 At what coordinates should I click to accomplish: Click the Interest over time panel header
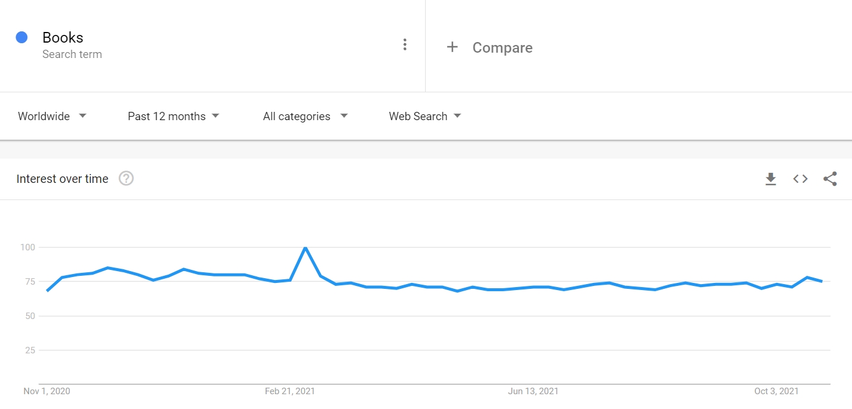click(x=62, y=178)
